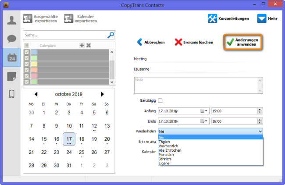Toggle the Ganztägig checkbox

tap(160, 100)
